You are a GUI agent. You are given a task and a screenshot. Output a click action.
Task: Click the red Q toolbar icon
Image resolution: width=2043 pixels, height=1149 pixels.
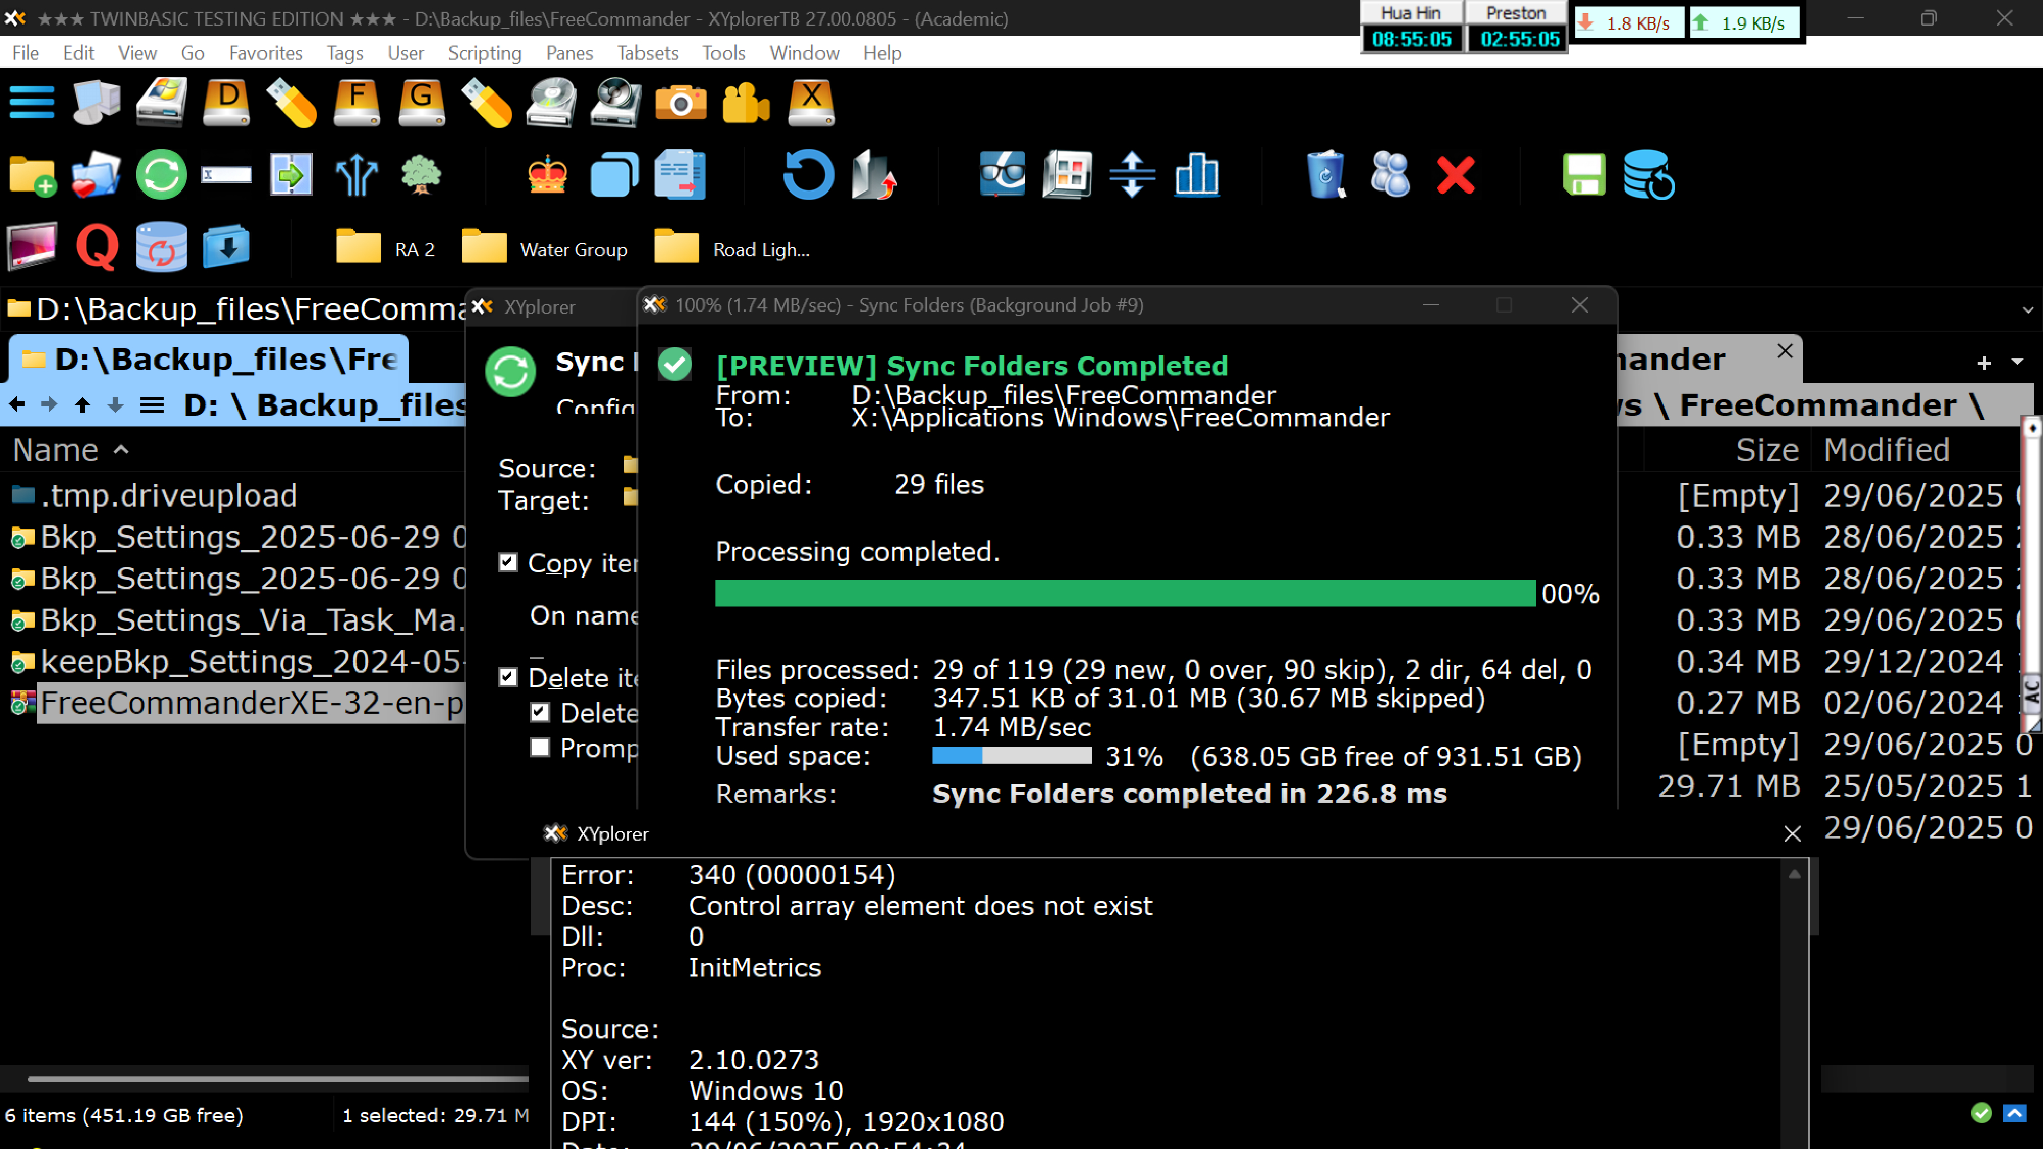97,247
